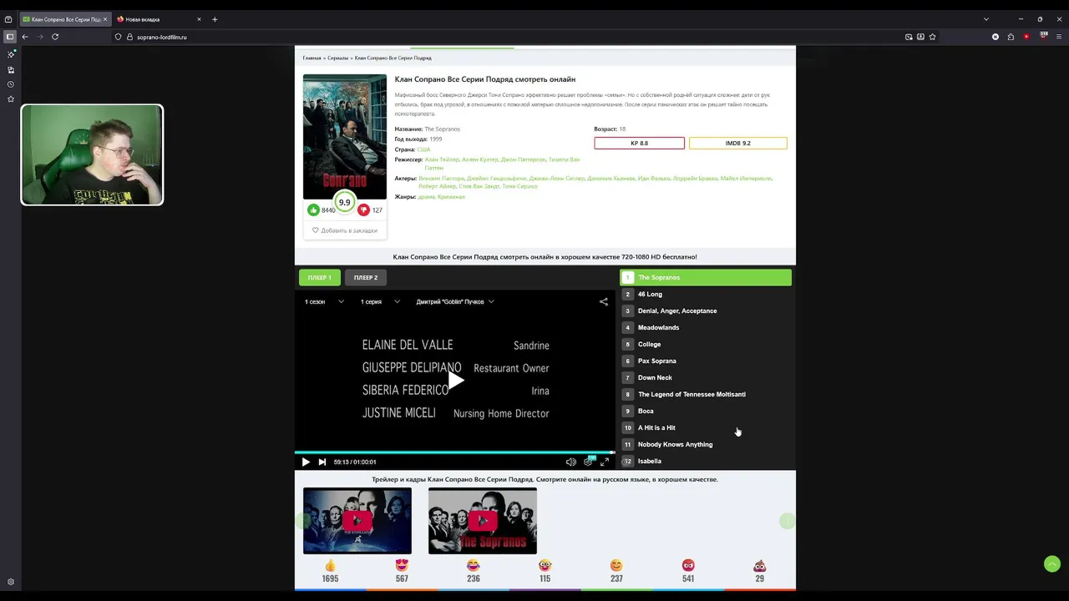This screenshot has height=601, width=1069.
Task: Click the surprised emoji reaction with 115
Action: 545,566
